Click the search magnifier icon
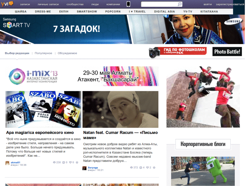 (179, 4)
